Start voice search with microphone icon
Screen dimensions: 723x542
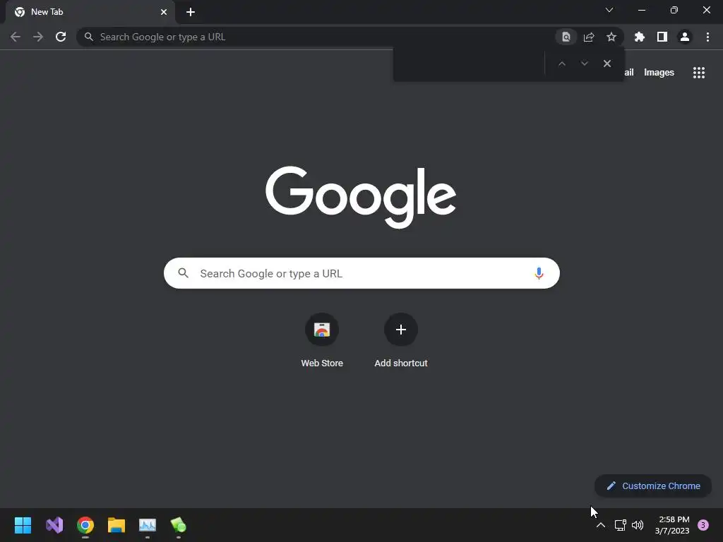point(539,273)
